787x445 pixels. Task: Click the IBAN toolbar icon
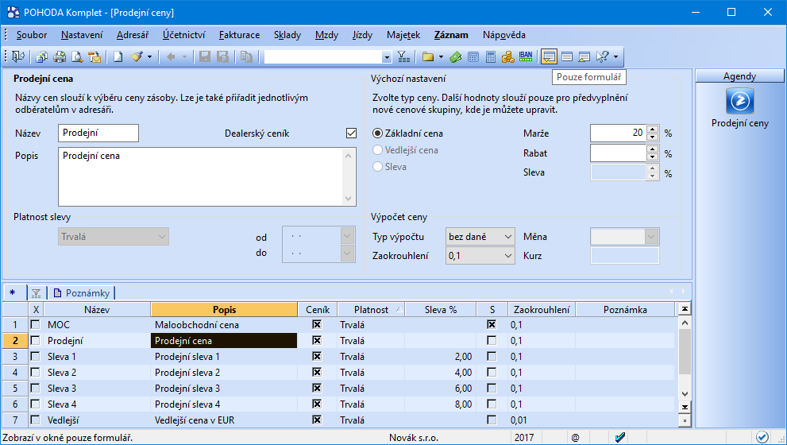tap(526, 56)
